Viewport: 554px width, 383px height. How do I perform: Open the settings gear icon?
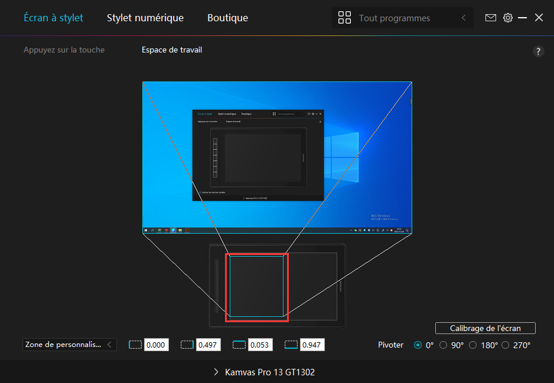tap(508, 18)
